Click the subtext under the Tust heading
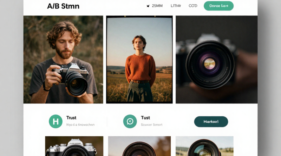The height and width of the screenshot is (156, 281). pyautogui.click(x=151, y=124)
